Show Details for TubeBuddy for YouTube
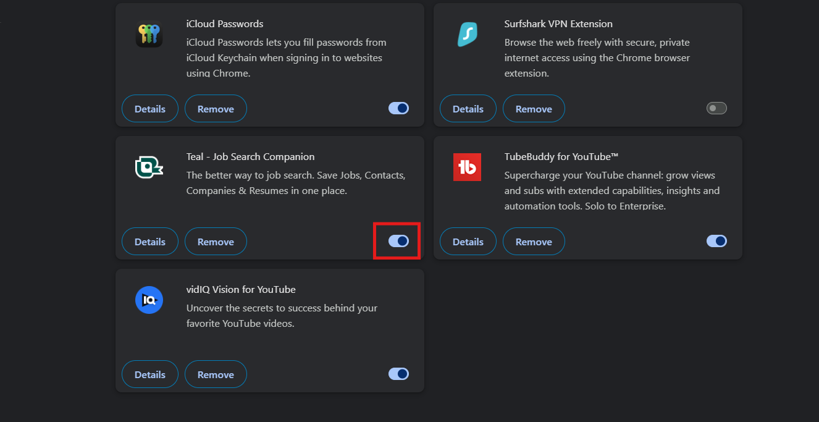The width and height of the screenshot is (819, 422). 468,242
